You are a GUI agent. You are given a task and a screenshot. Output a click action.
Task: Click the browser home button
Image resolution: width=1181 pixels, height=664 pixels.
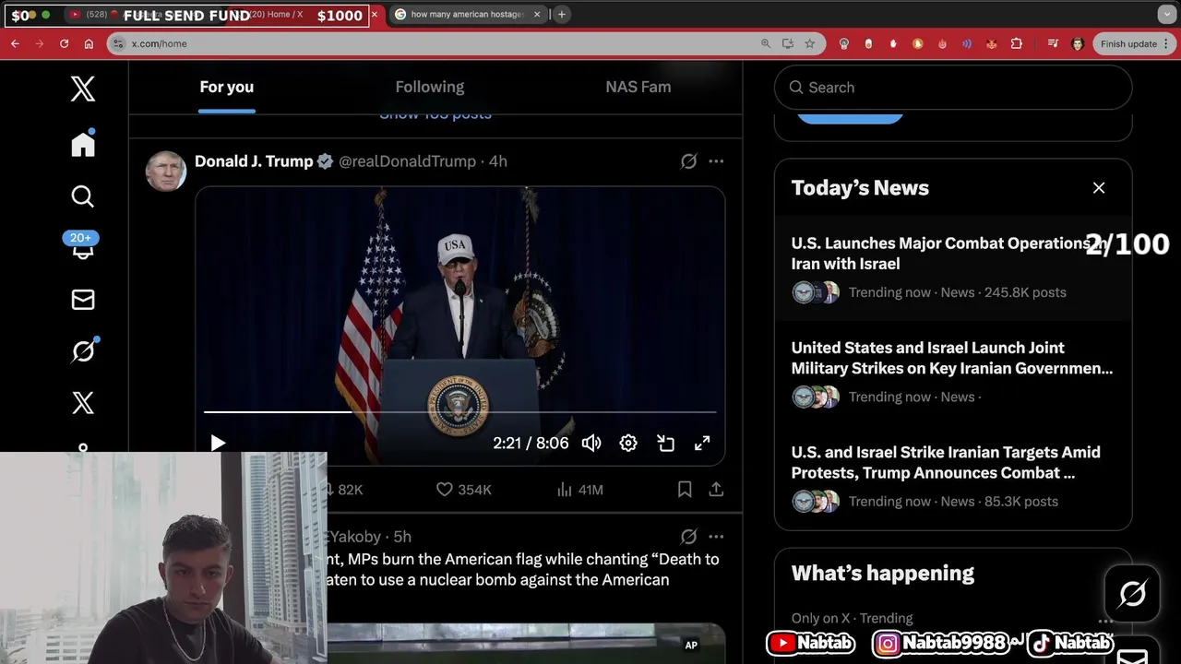(89, 43)
